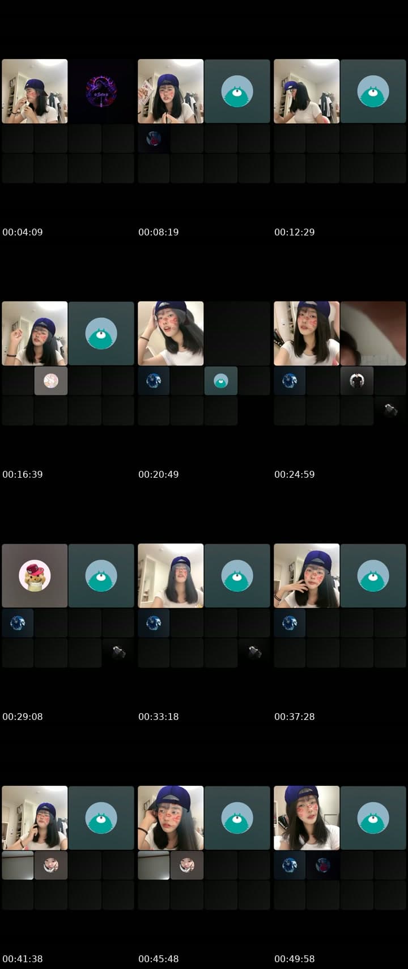
Task: Click the timestamp 00:04:09
Action: point(23,232)
